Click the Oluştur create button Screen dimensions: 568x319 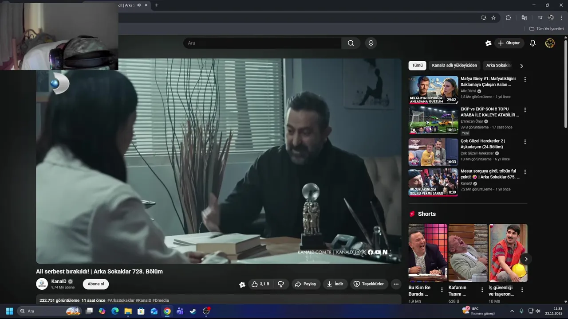coord(509,43)
